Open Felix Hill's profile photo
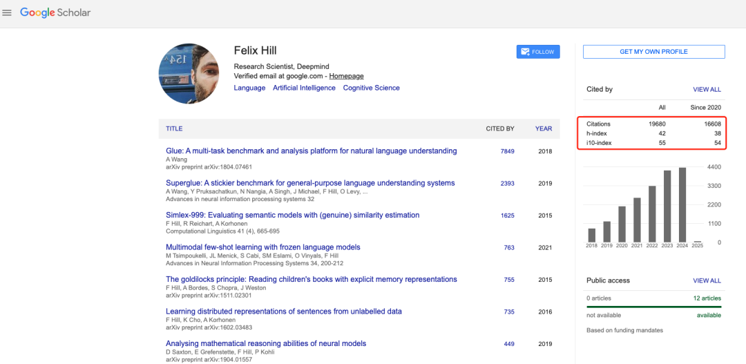The image size is (746, 364). 189,74
